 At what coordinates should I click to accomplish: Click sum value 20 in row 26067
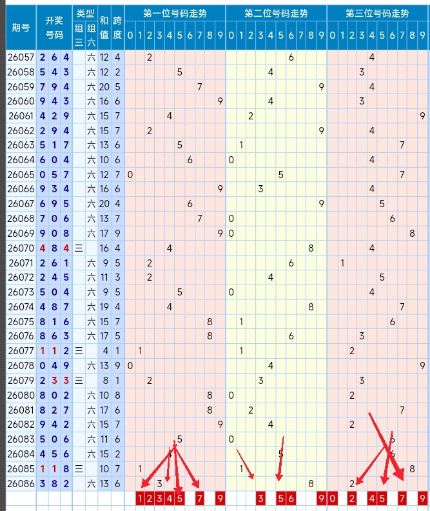pos(104,204)
